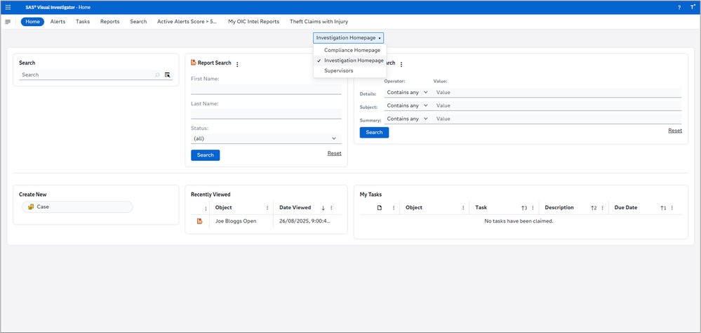Sort by the Due Date column header
The width and height of the screenshot is (701, 333).
(626, 208)
